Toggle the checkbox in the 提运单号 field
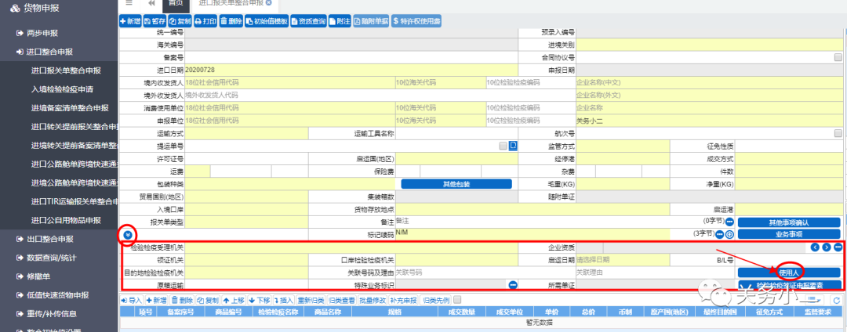This screenshot has height=332, width=847. click(503, 146)
